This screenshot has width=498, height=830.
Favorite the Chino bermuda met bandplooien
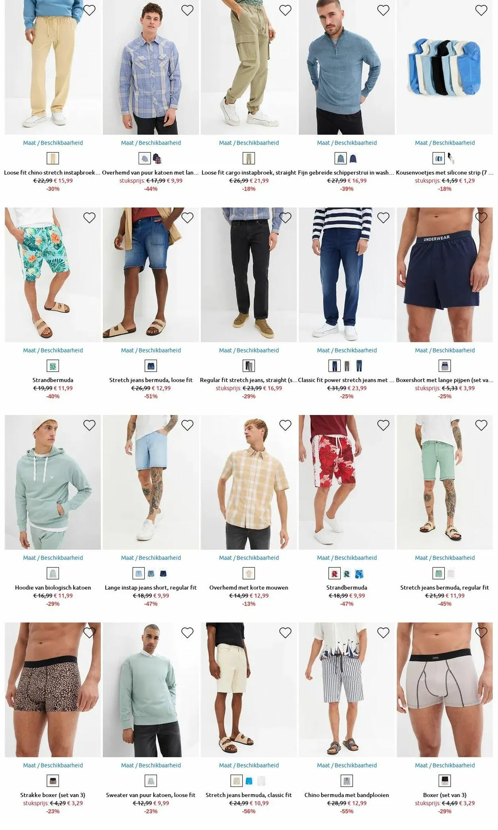[x=383, y=633]
